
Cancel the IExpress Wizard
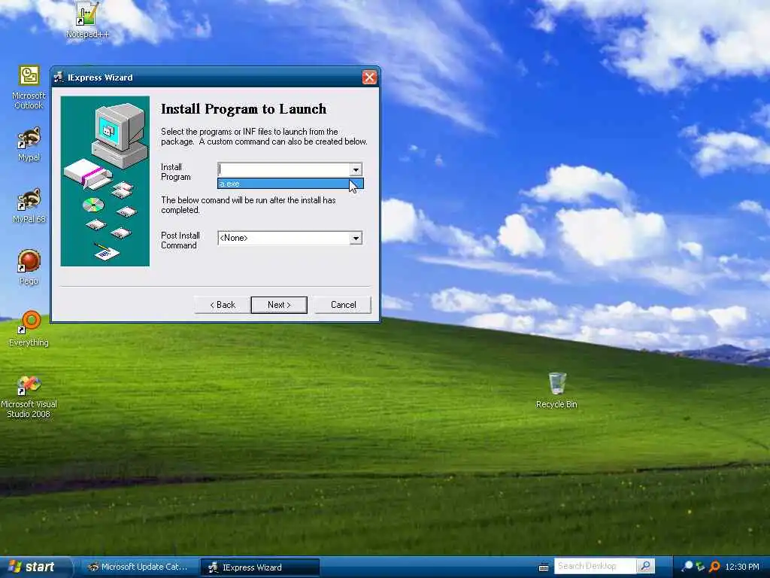tap(343, 305)
